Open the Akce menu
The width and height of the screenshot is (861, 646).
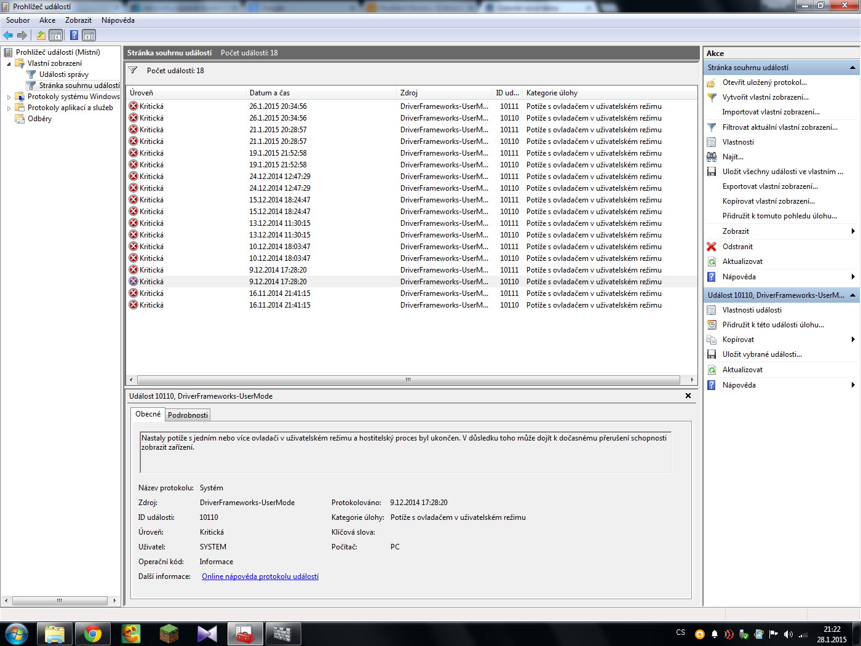47,20
